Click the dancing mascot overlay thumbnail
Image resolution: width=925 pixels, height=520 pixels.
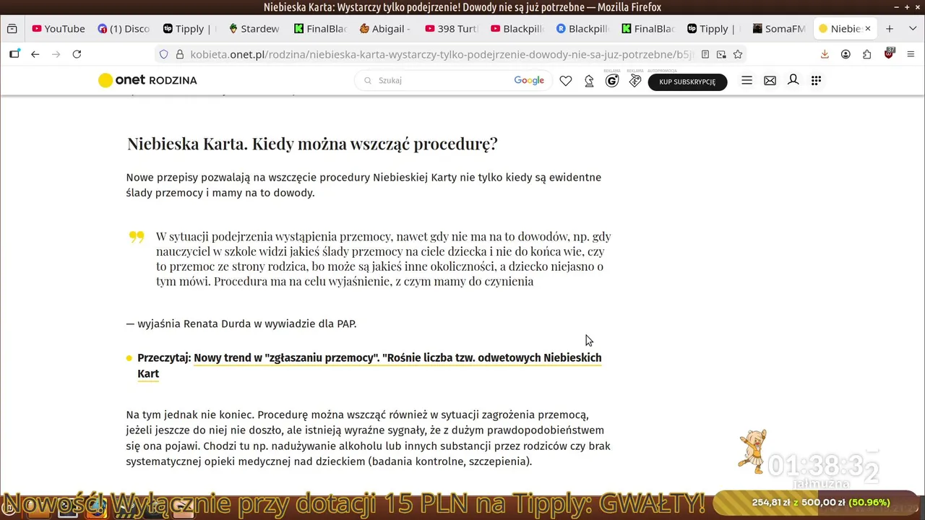click(752, 451)
